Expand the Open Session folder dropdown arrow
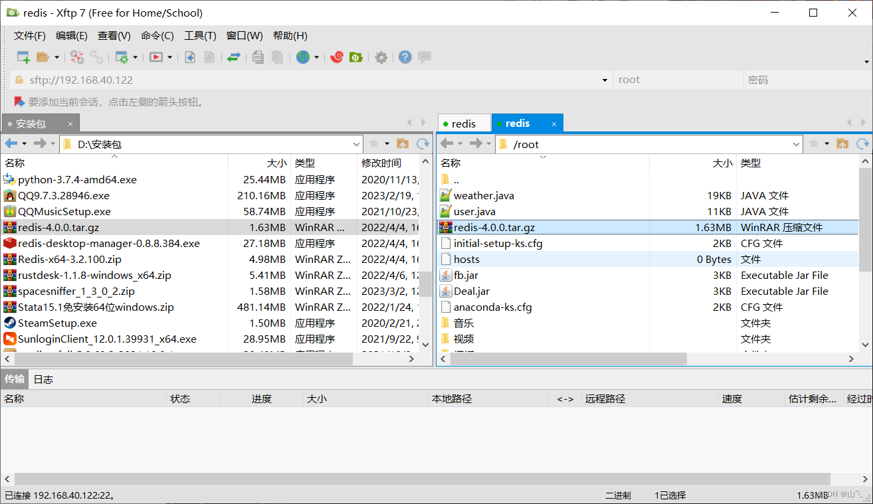 (x=56, y=57)
